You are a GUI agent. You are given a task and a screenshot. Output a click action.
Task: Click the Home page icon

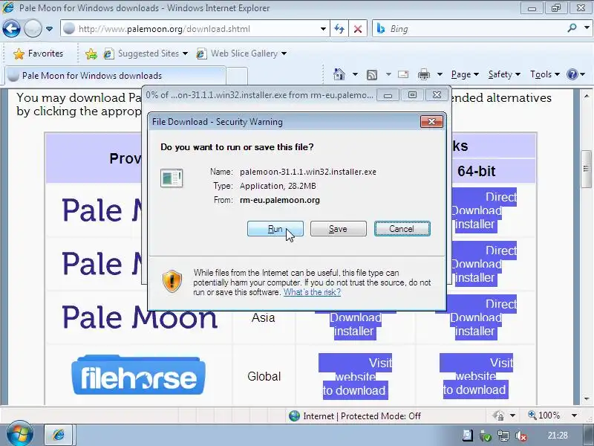[339, 74]
